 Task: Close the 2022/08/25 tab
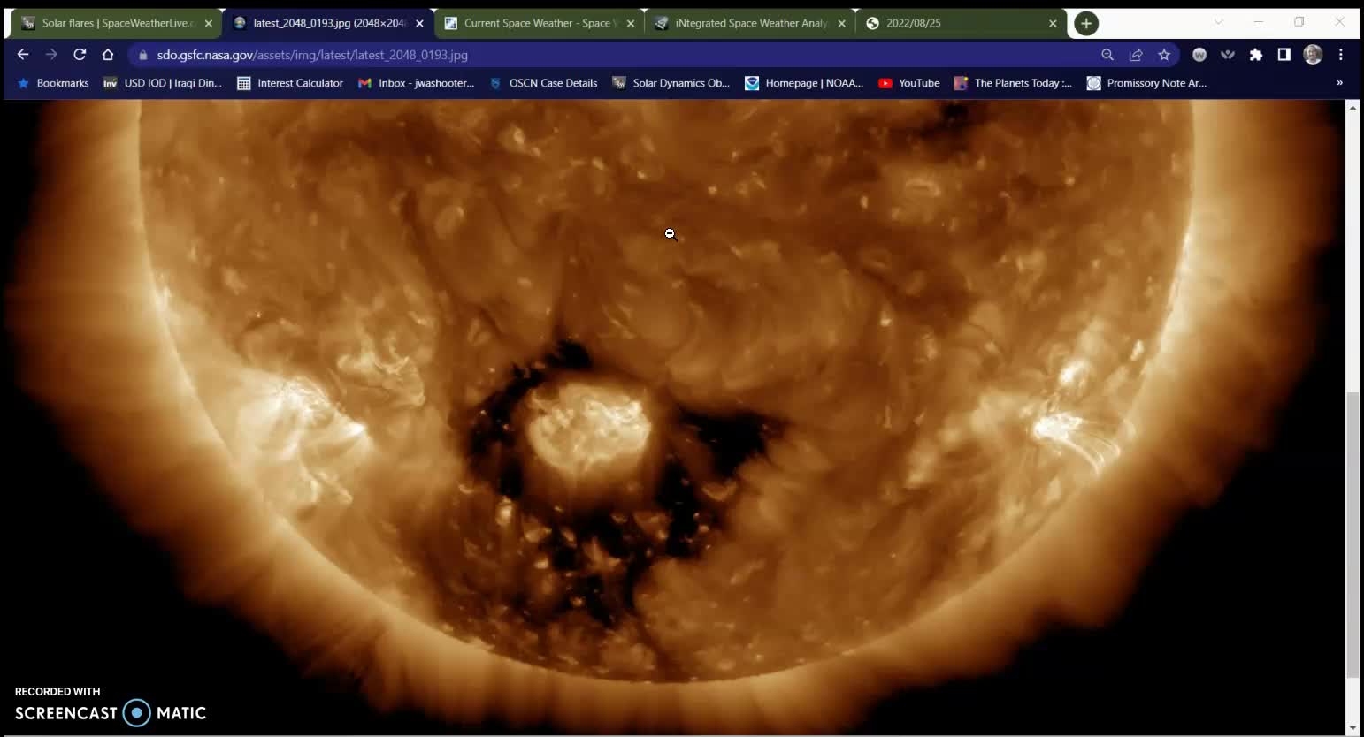(x=1053, y=23)
